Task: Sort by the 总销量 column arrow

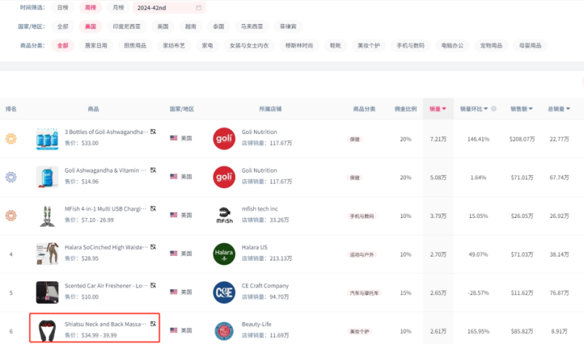Action: 569,109
